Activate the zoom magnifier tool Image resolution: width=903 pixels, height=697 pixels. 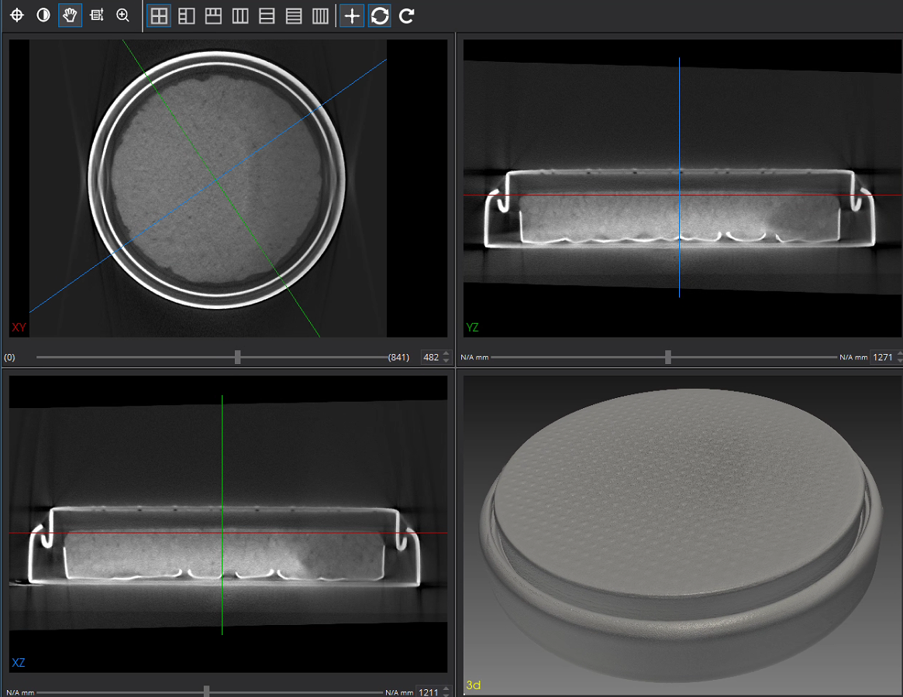[122, 15]
